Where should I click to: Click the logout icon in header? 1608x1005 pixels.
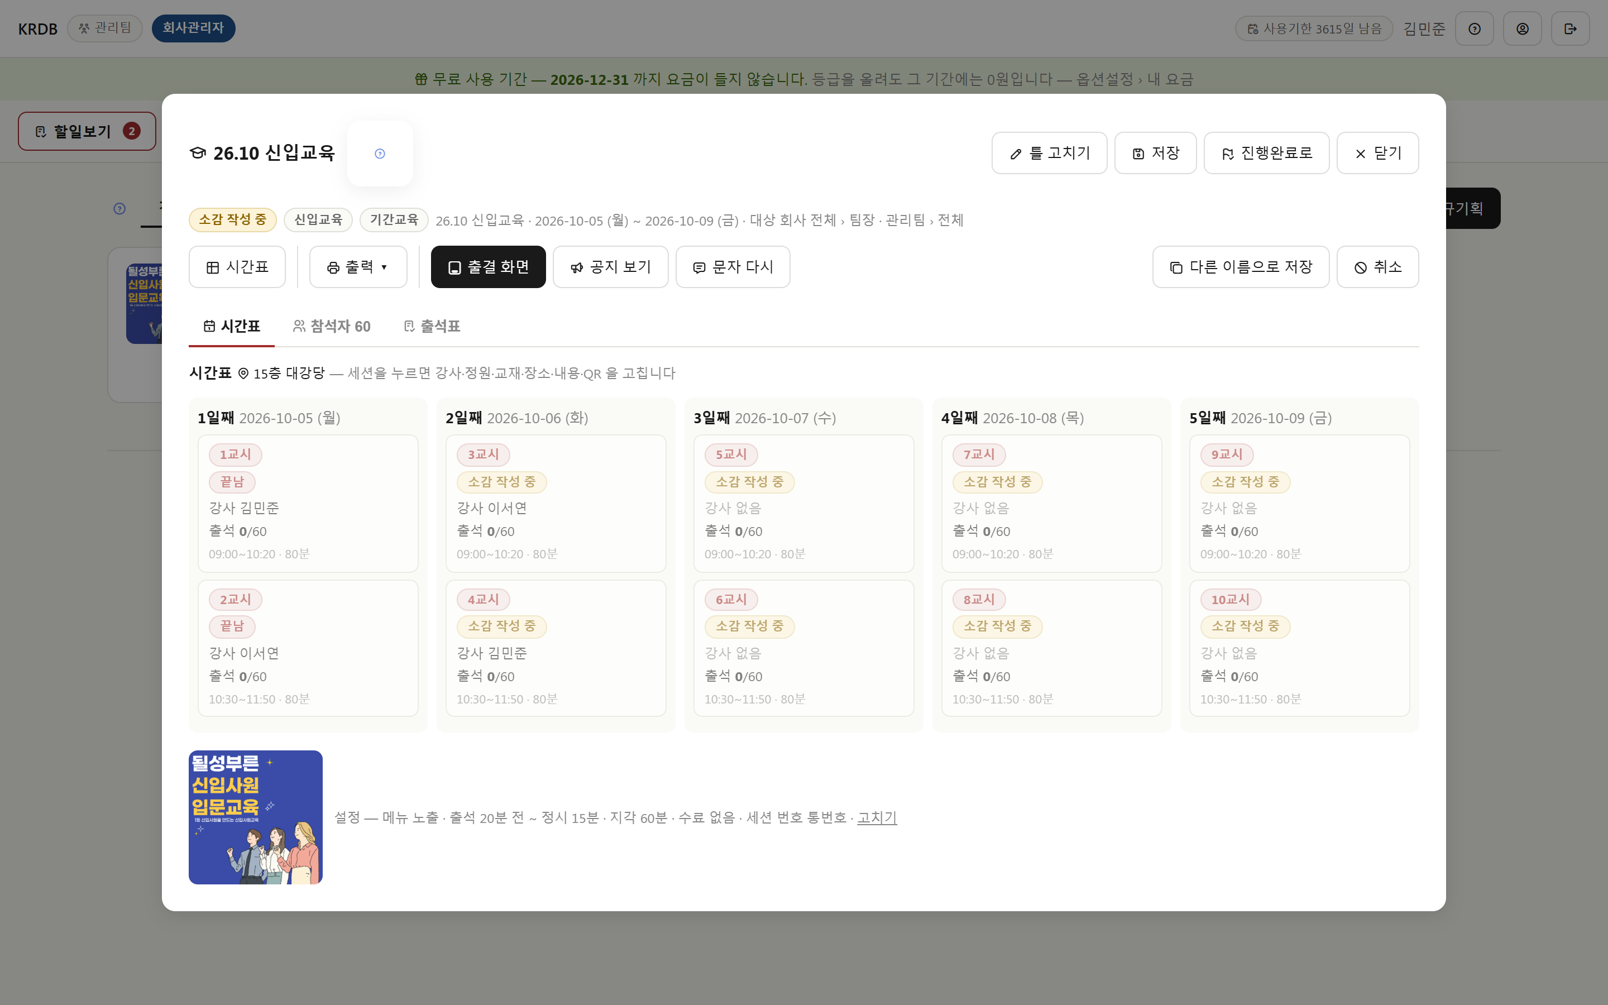[x=1569, y=28]
